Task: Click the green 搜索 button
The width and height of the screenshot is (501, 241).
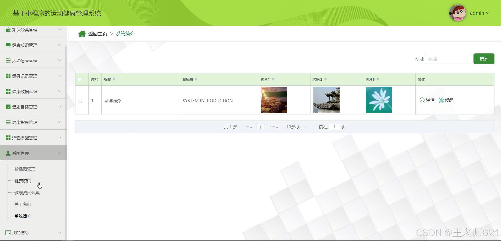Action: point(484,59)
